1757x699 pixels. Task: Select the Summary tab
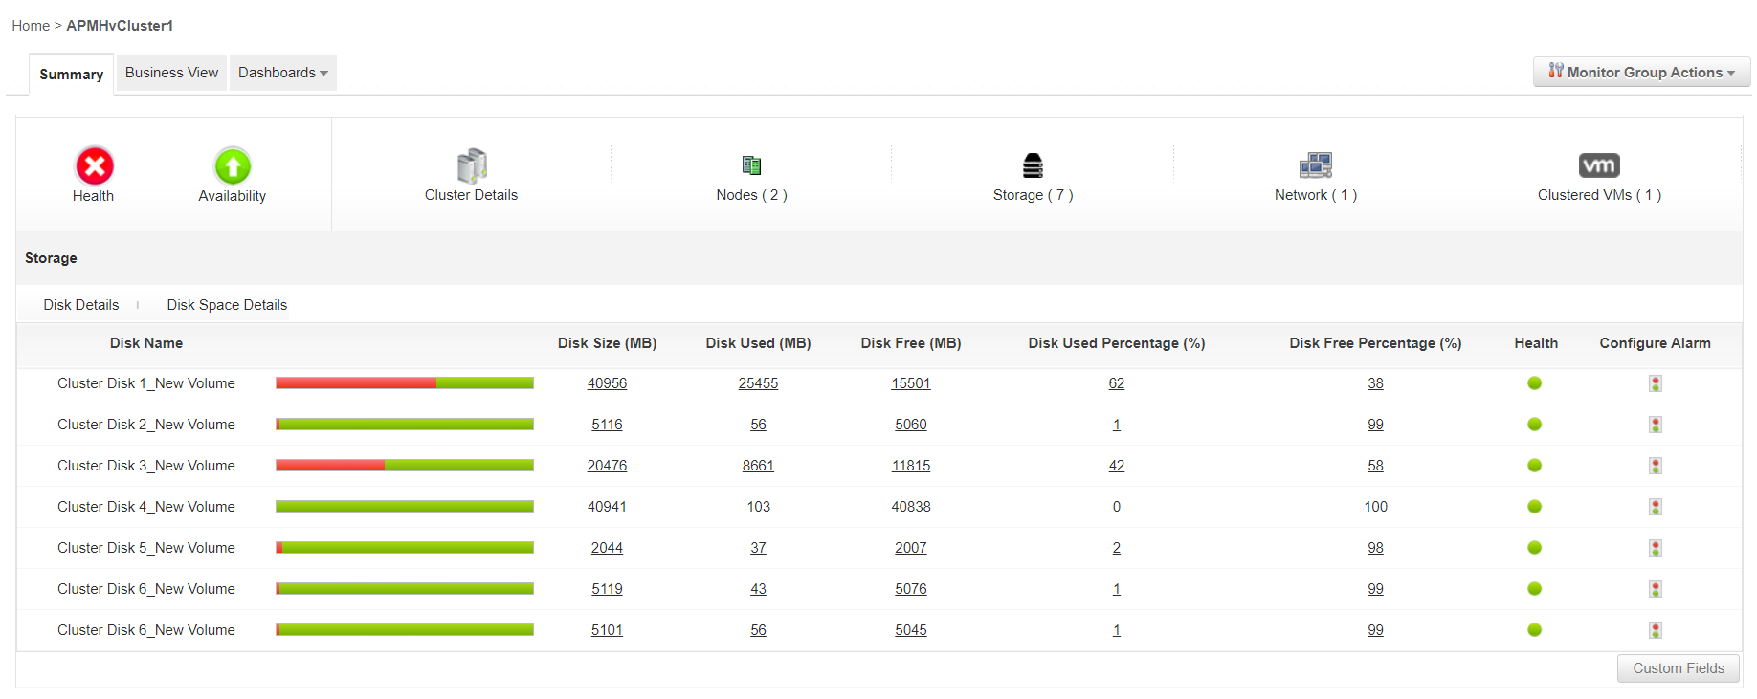pyautogui.click(x=72, y=75)
